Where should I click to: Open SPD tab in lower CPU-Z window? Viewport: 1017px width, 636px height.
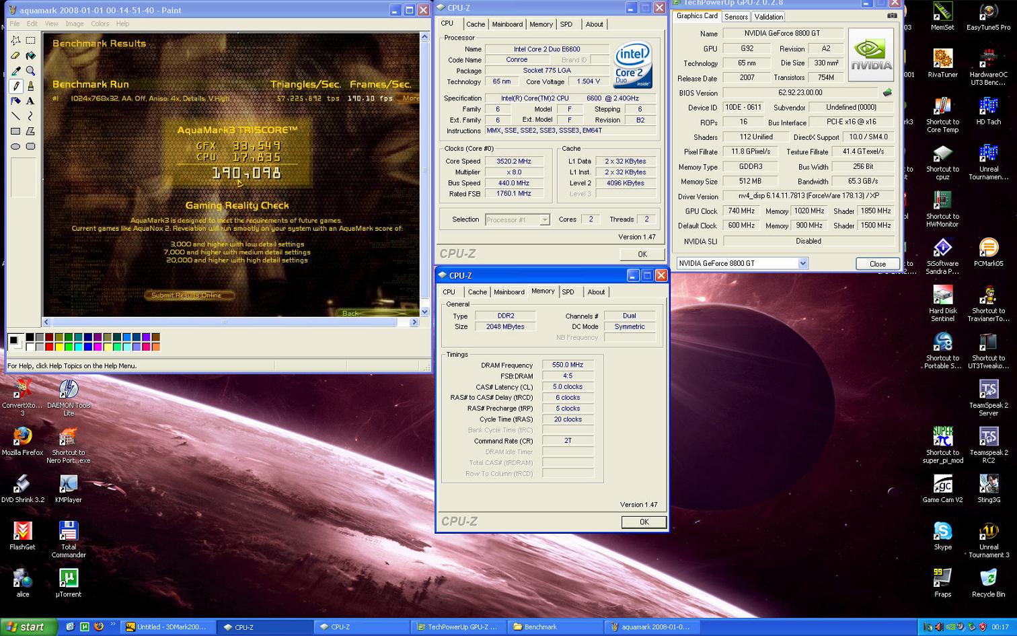pyautogui.click(x=568, y=292)
